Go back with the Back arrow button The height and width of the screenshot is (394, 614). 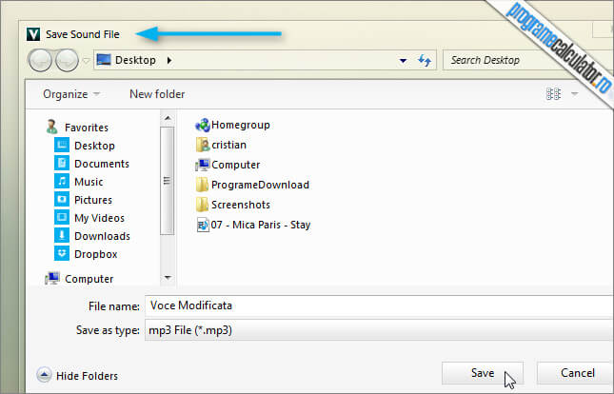click(x=40, y=60)
